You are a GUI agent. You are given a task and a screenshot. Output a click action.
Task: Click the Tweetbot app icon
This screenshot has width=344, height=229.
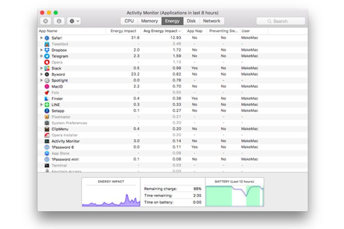[47, 44]
